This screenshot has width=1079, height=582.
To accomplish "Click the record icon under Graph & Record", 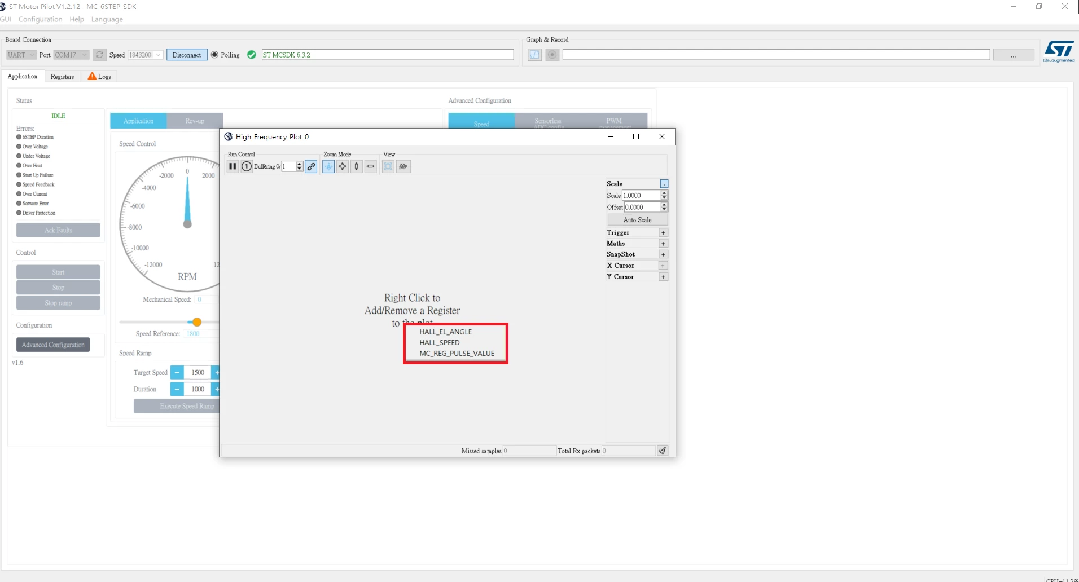I will click(552, 55).
